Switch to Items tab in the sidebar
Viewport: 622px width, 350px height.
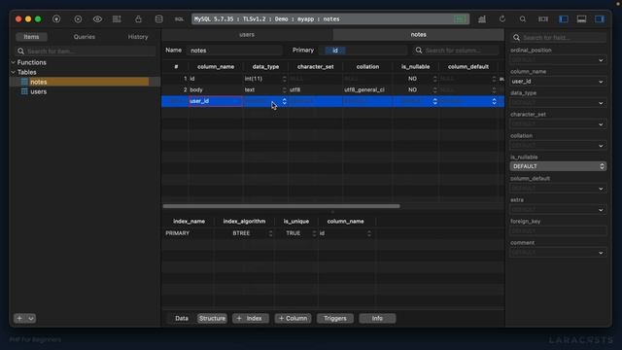pyautogui.click(x=31, y=37)
